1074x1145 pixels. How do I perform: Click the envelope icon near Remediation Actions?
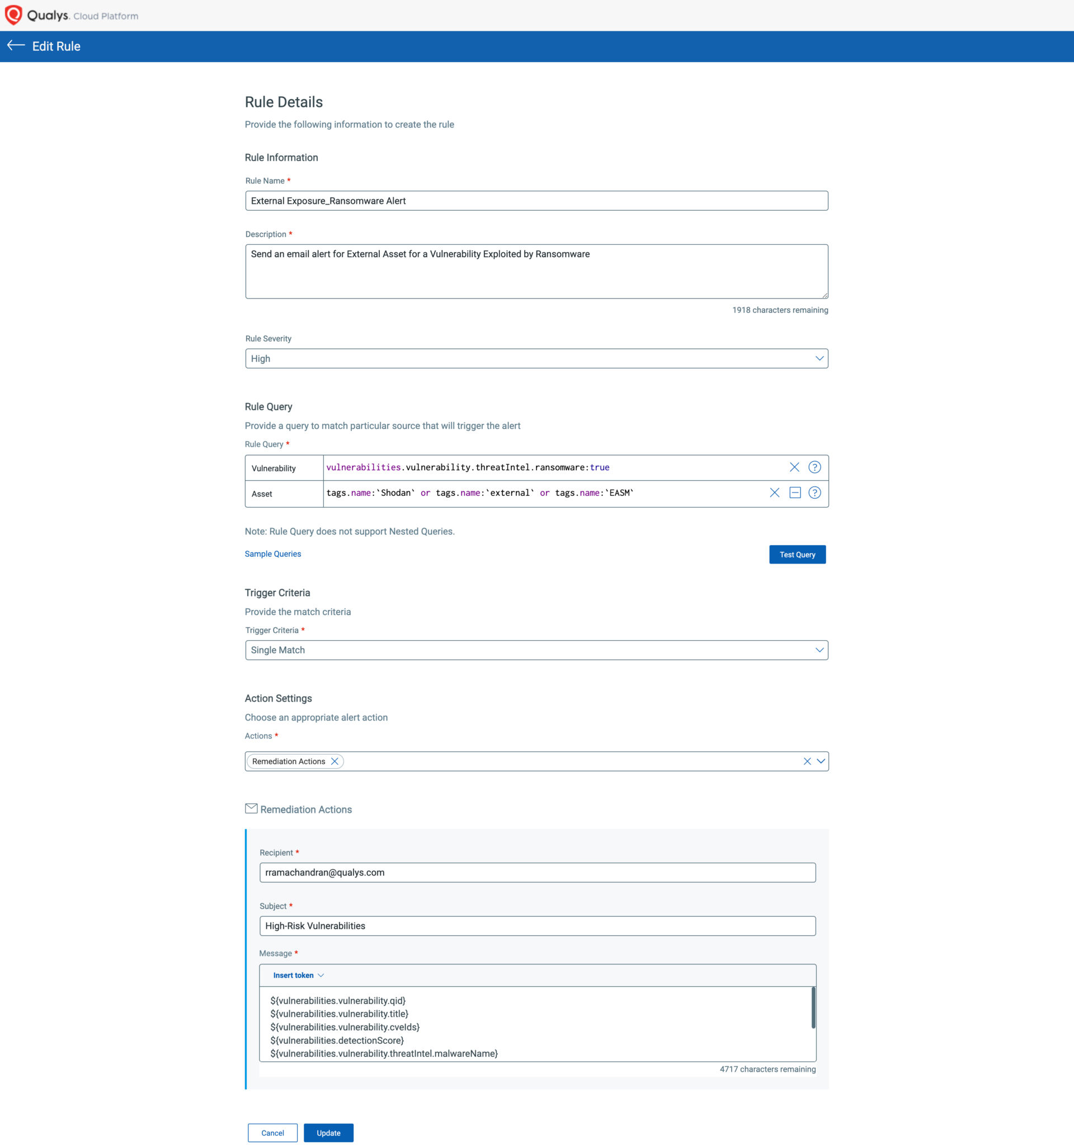coord(251,808)
